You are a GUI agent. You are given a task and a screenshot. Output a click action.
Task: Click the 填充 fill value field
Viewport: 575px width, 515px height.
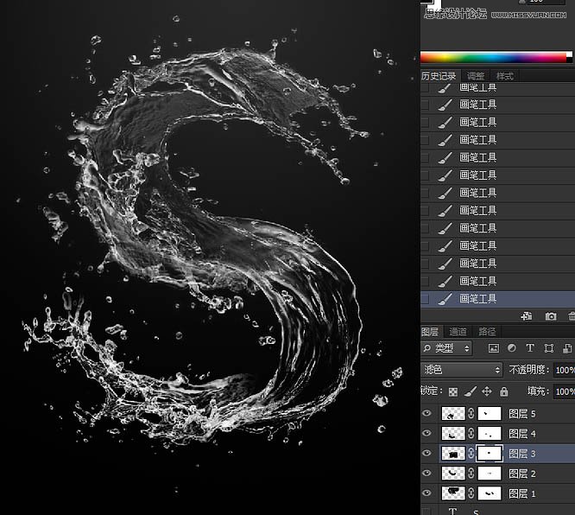point(565,391)
